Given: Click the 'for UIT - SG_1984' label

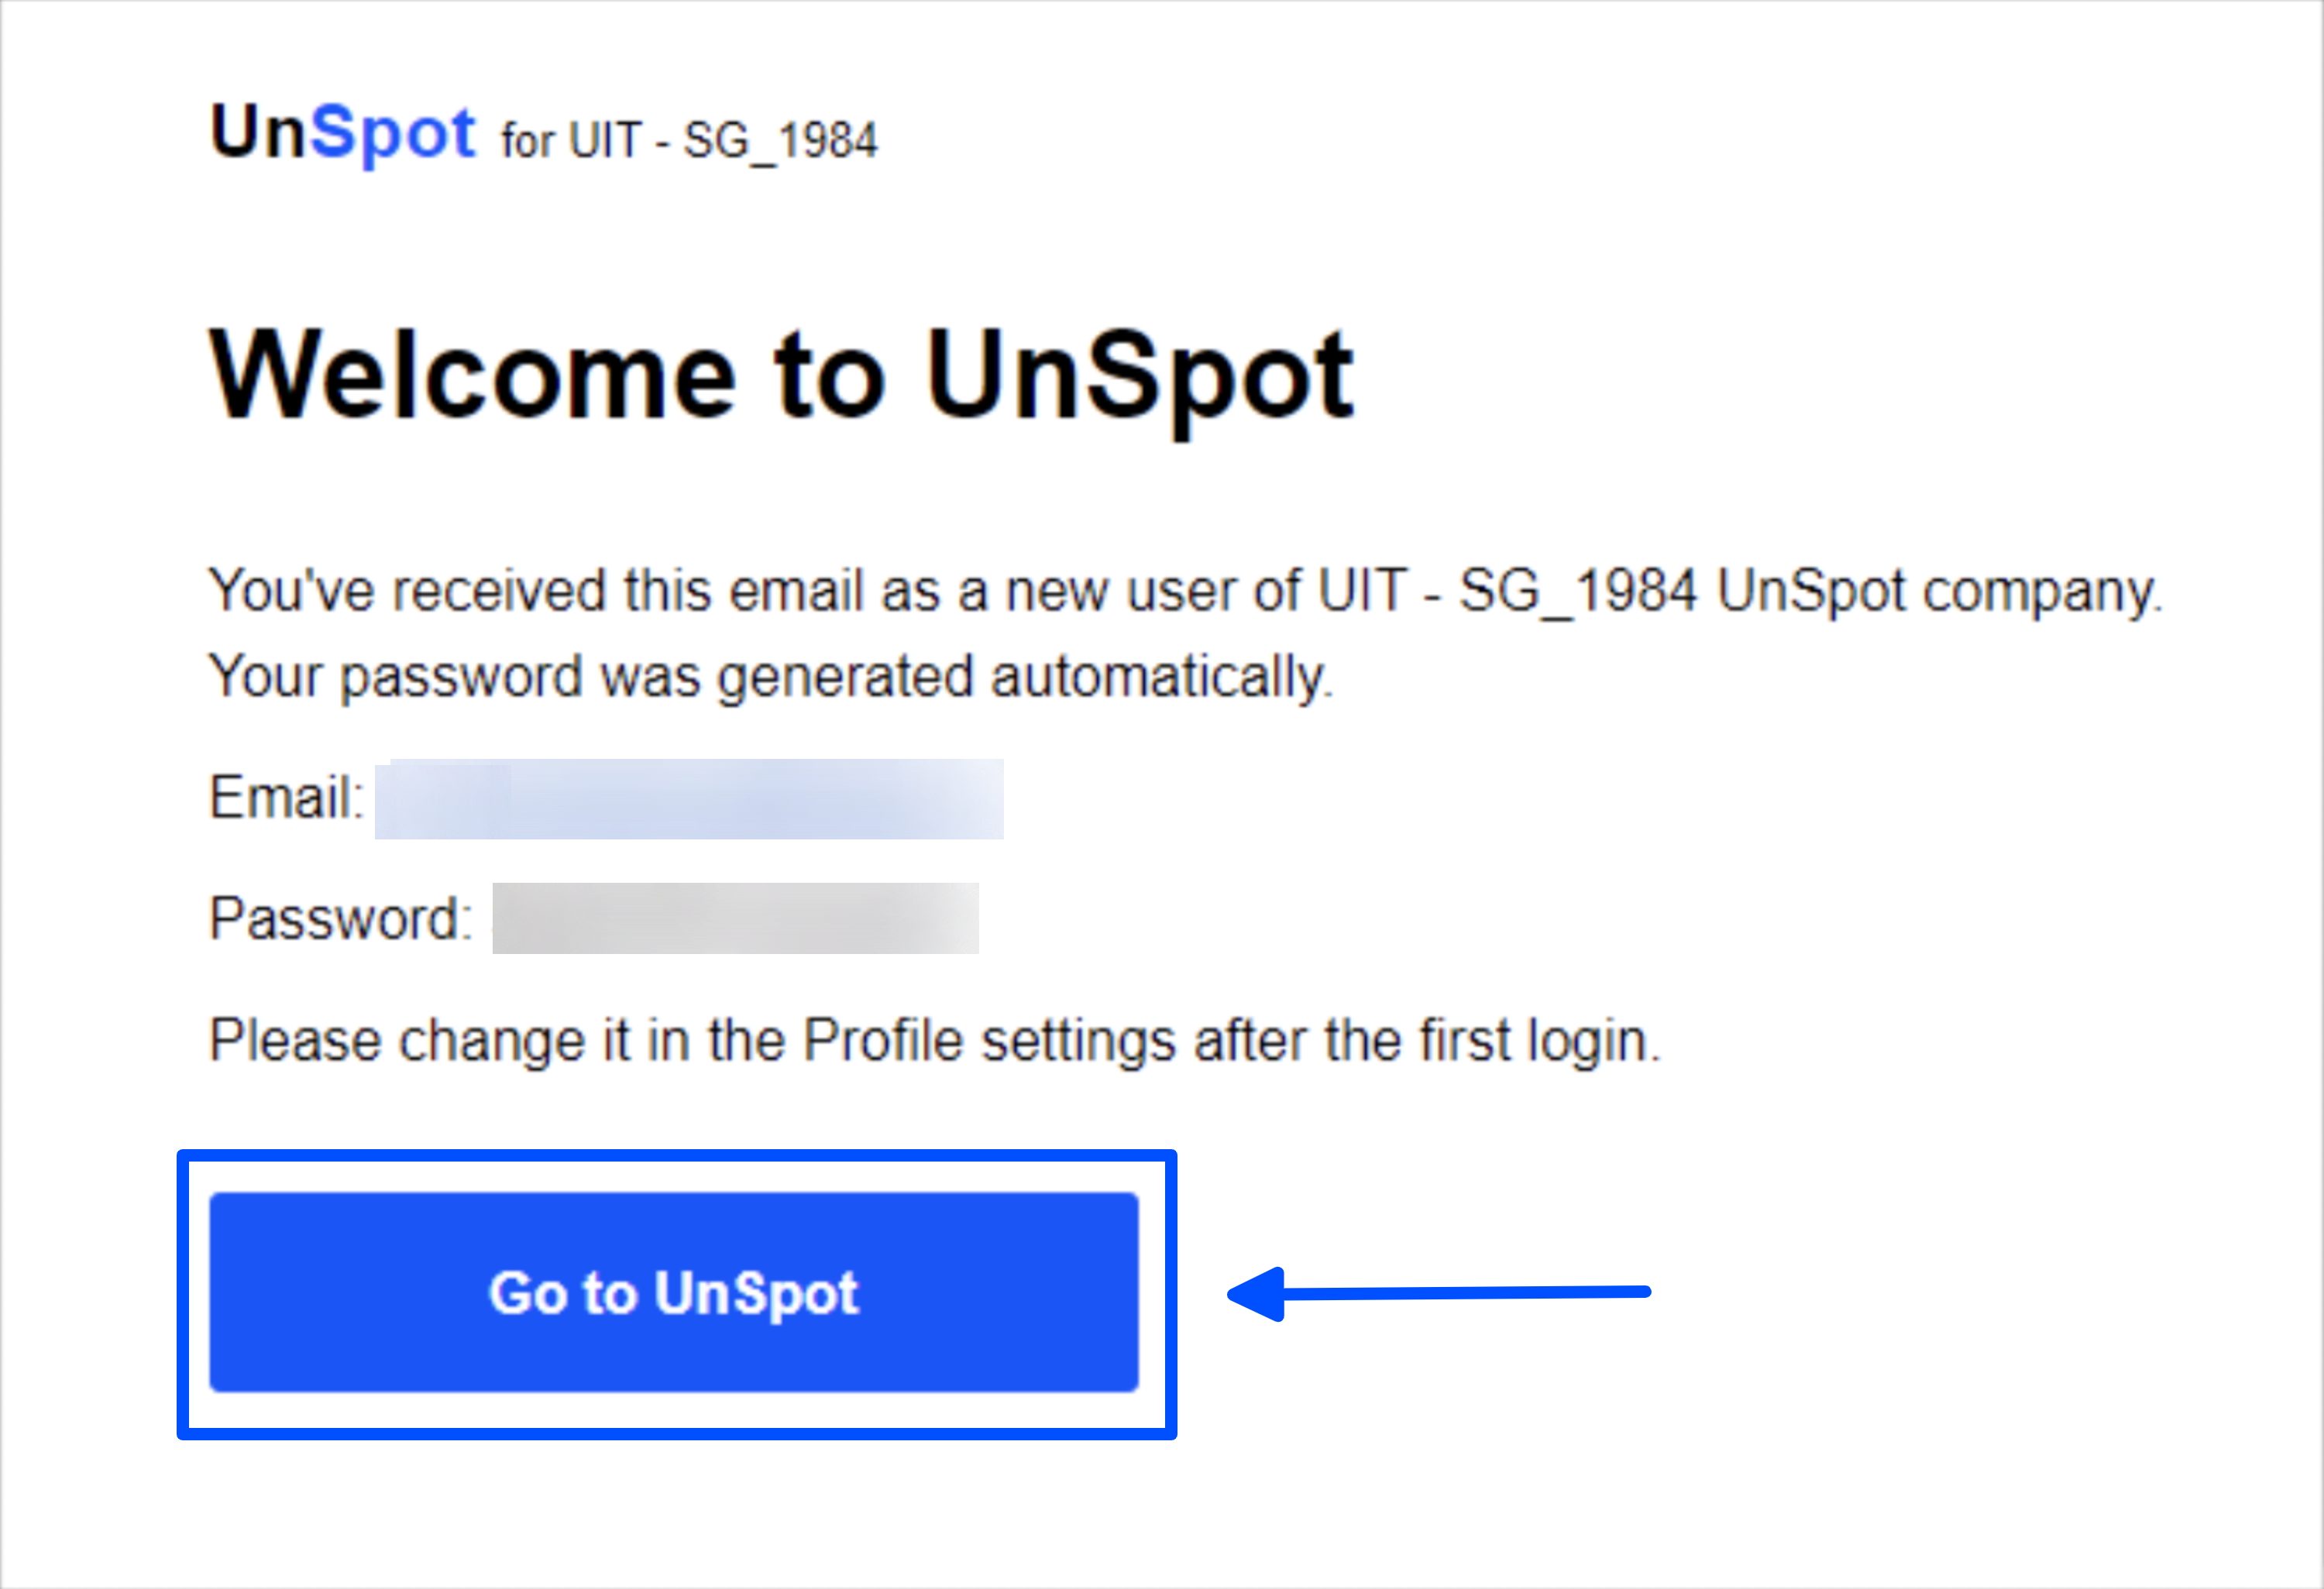Looking at the screenshot, I should click(x=689, y=141).
